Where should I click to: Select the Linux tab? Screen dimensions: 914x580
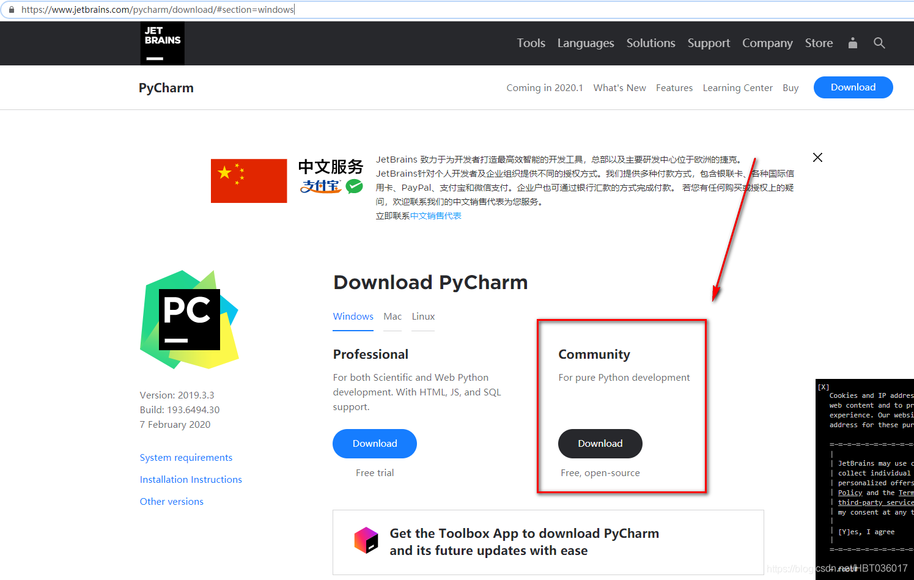tap(423, 317)
